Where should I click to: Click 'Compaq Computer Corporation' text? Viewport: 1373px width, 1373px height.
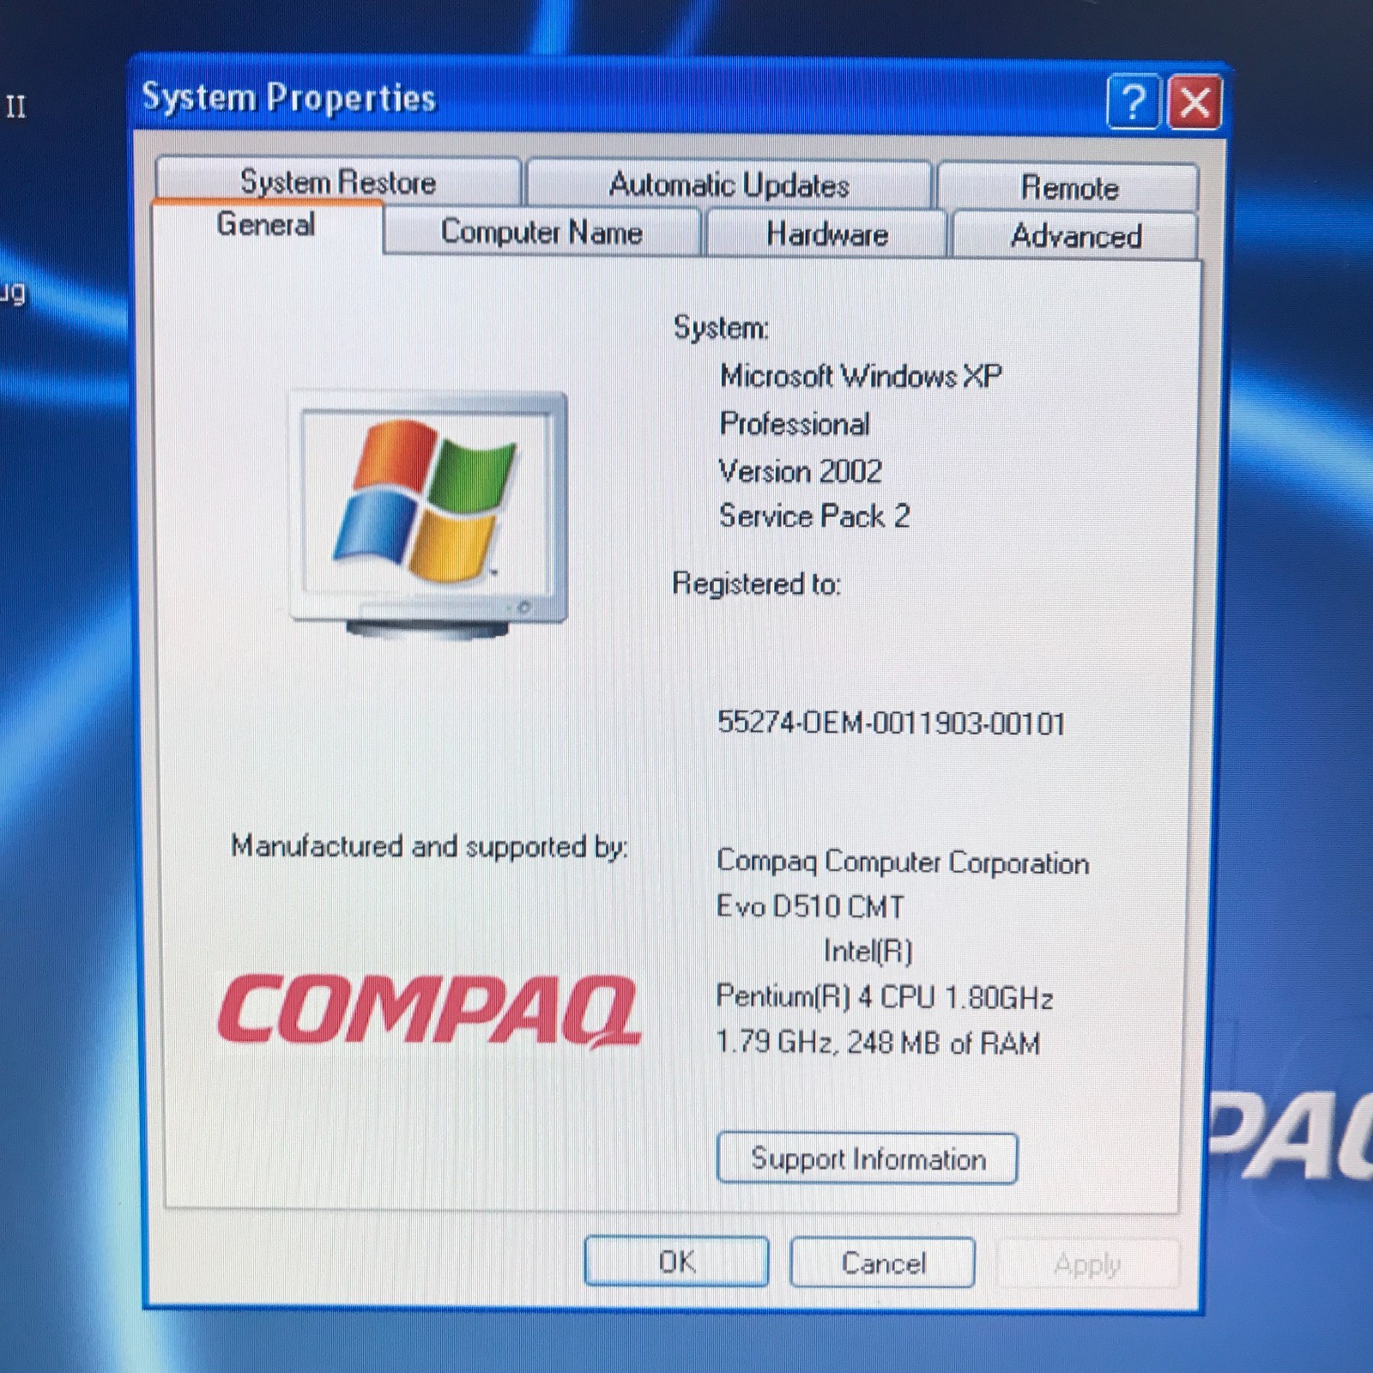coord(903,862)
